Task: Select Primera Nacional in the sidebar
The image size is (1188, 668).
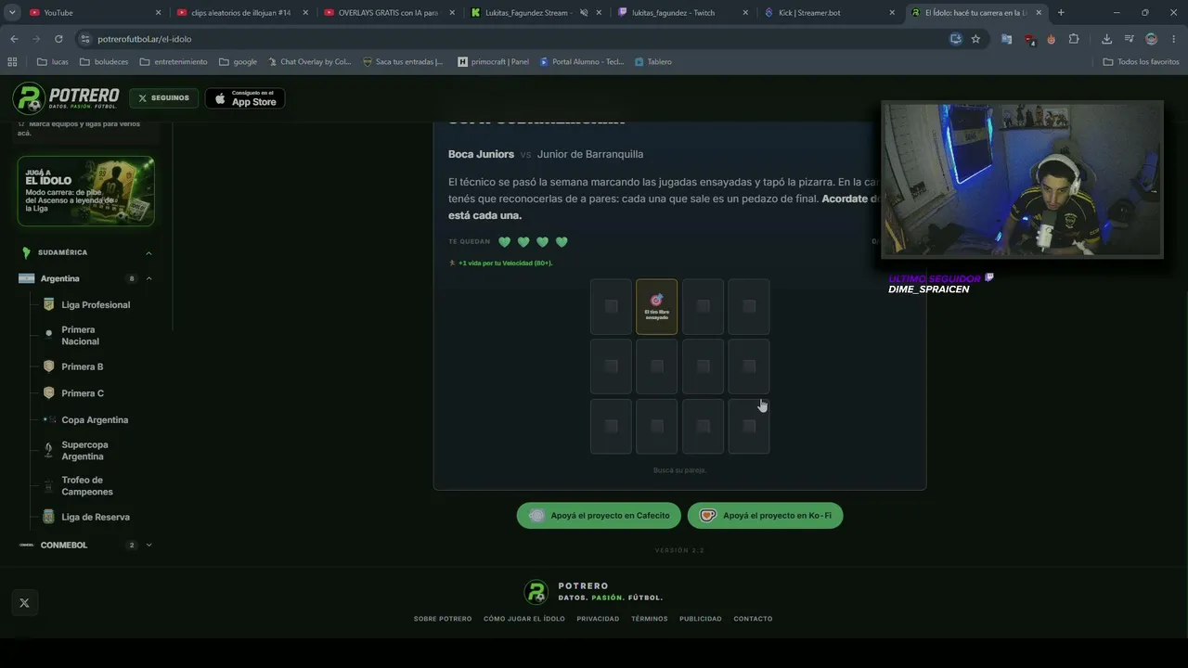Action: click(81, 336)
